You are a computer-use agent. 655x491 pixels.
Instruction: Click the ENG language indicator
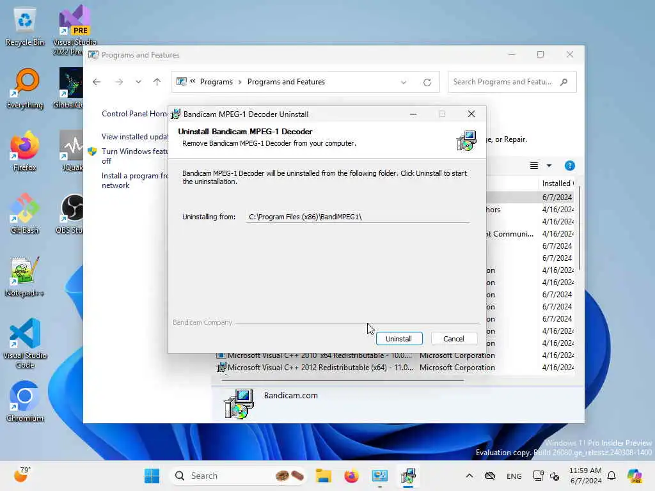[514, 476]
